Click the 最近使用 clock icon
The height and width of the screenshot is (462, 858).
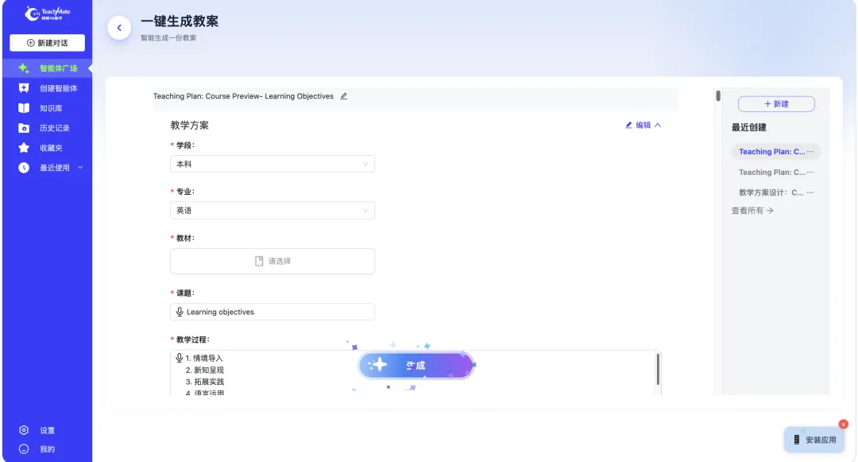(x=24, y=168)
